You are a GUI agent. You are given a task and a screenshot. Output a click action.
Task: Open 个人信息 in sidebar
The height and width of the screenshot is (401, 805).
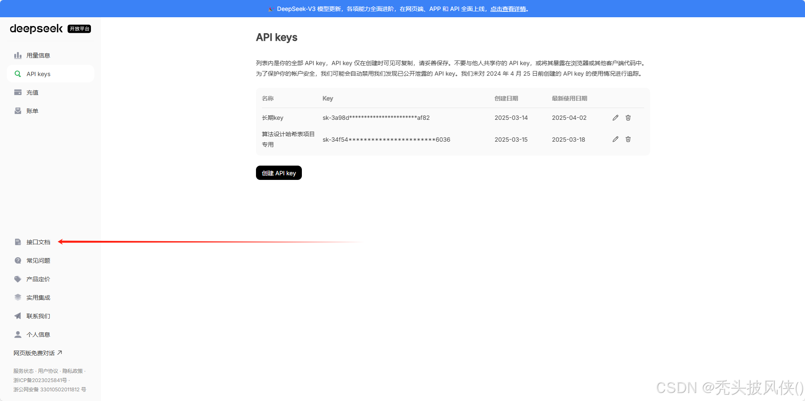[51, 335]
